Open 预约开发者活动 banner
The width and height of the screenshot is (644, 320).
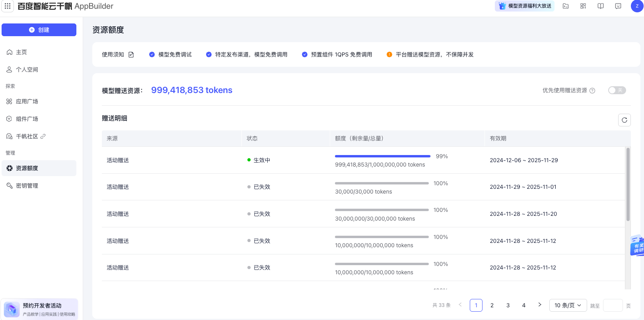[x=39, y=309]
